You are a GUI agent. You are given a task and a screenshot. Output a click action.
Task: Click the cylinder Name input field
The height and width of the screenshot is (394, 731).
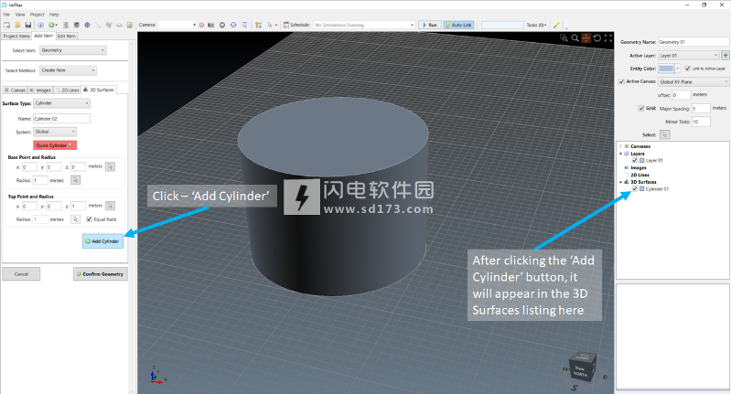click(x=61, y=118)
